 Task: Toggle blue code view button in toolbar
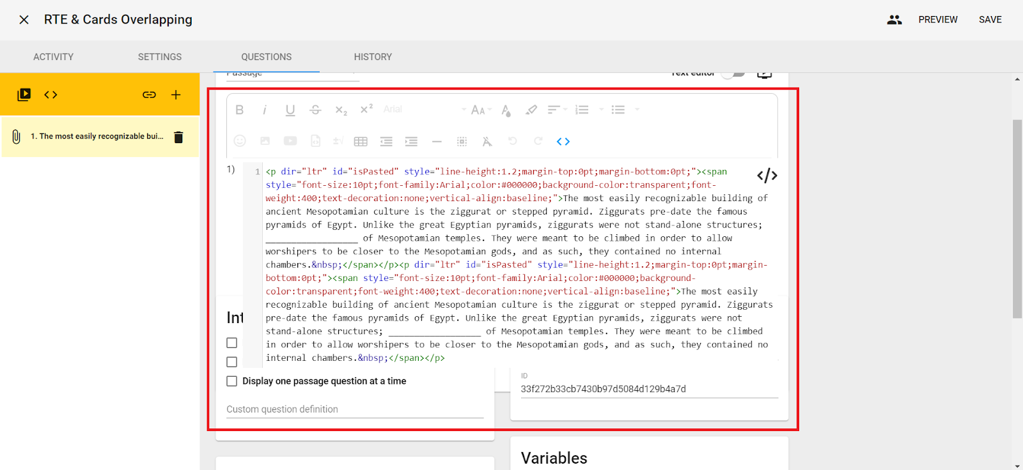tap(563, 142)
